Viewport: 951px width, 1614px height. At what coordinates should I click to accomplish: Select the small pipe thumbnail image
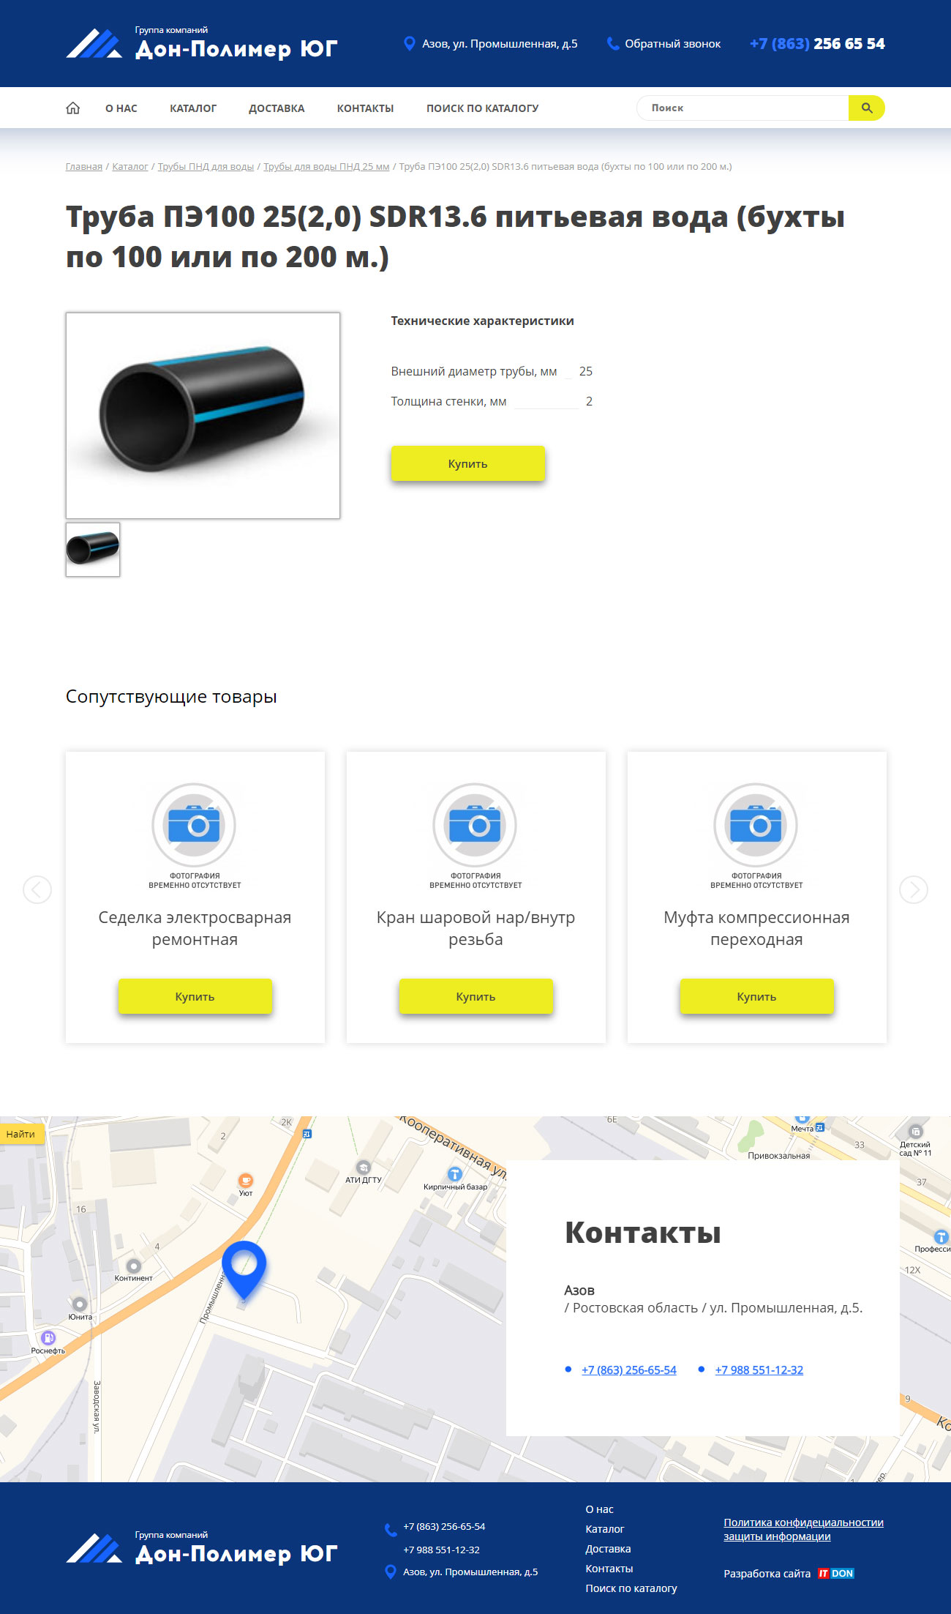tap(93, 549)
